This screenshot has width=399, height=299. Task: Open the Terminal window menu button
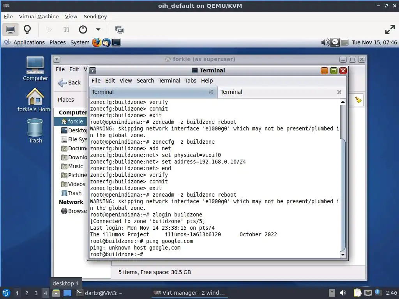pos(93,70)
